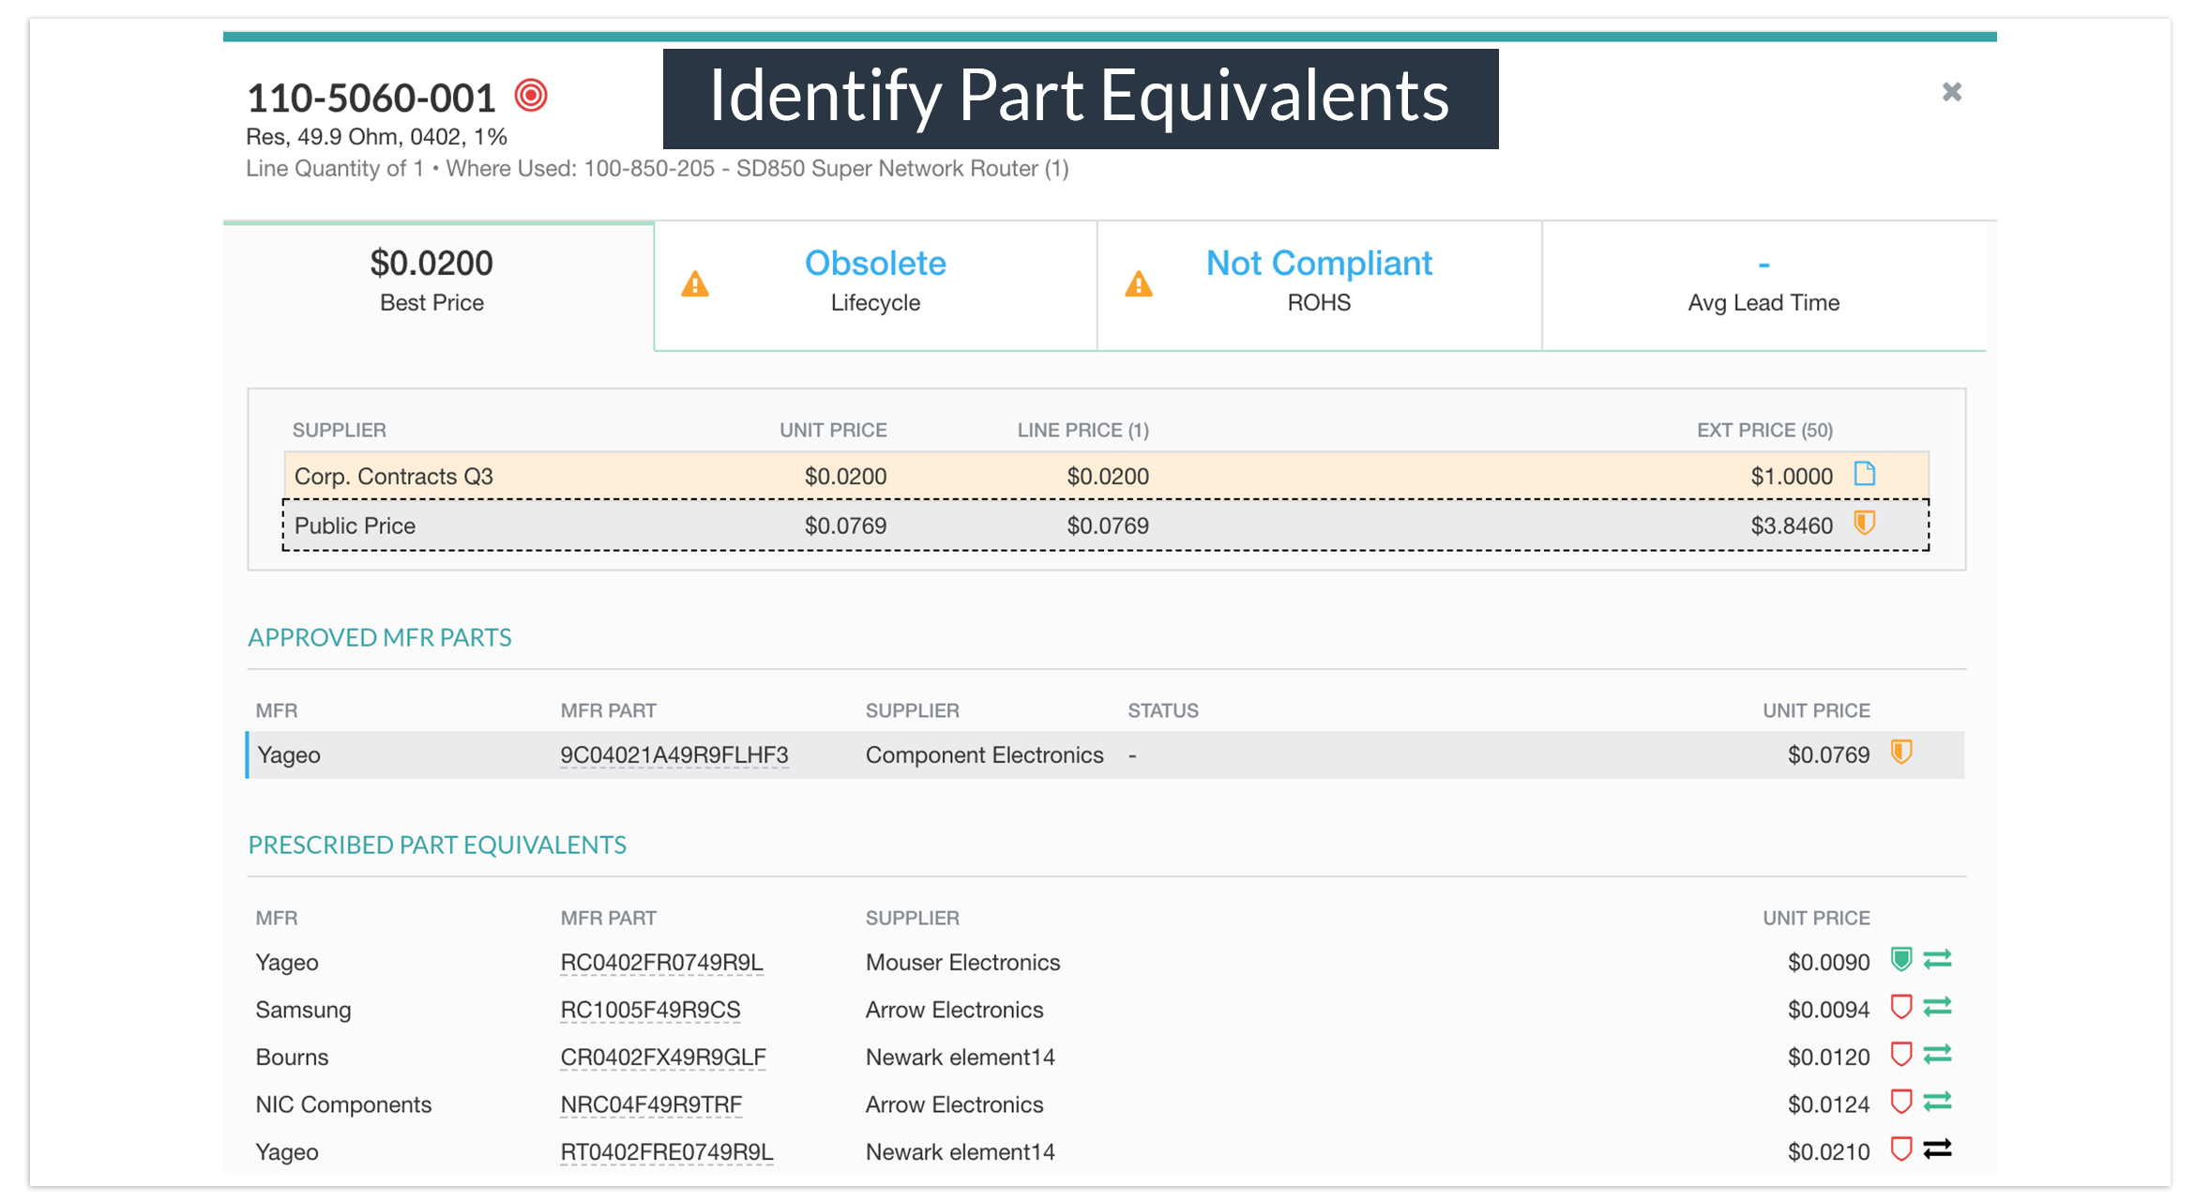Select the Public Price supplier row
Screen dimensions: 2195x1203
(1106, 525)
